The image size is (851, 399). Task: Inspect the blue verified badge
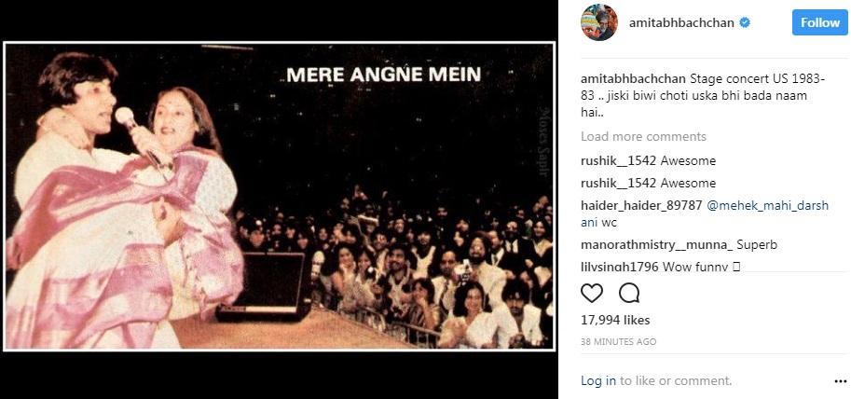746,22
